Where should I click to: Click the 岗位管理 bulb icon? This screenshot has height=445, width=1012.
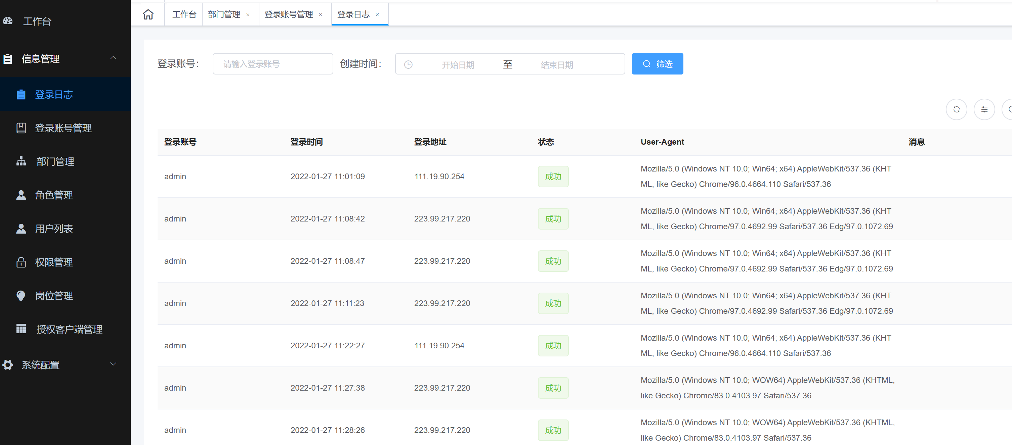click(21, 295)
